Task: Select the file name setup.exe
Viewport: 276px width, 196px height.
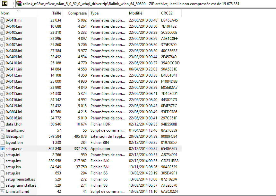Action: (14, 149)
